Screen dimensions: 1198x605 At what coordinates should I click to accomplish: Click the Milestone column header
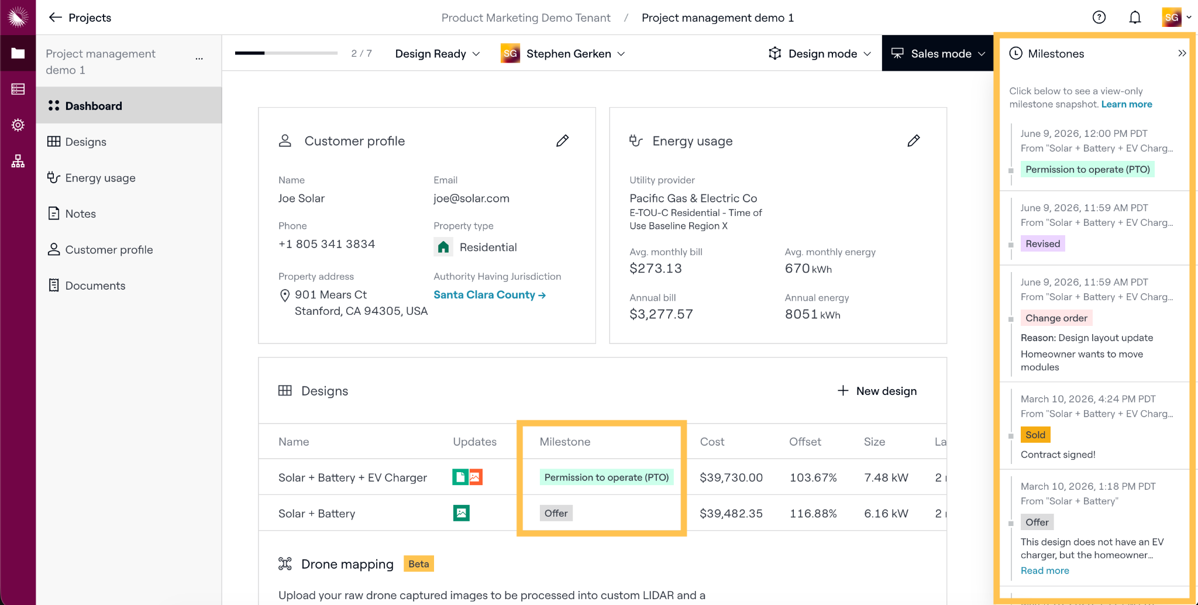[x=565, y=442]
